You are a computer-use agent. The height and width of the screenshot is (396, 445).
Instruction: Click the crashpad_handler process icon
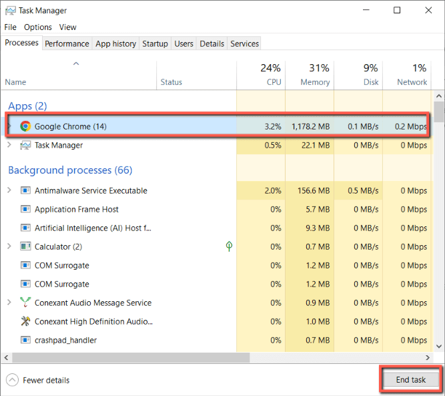coord(25,340)
